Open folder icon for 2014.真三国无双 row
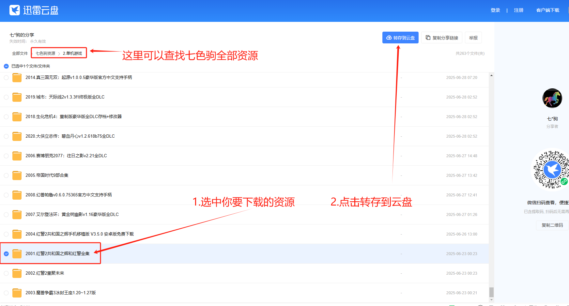The image size is (569, 306). [17, 78]
